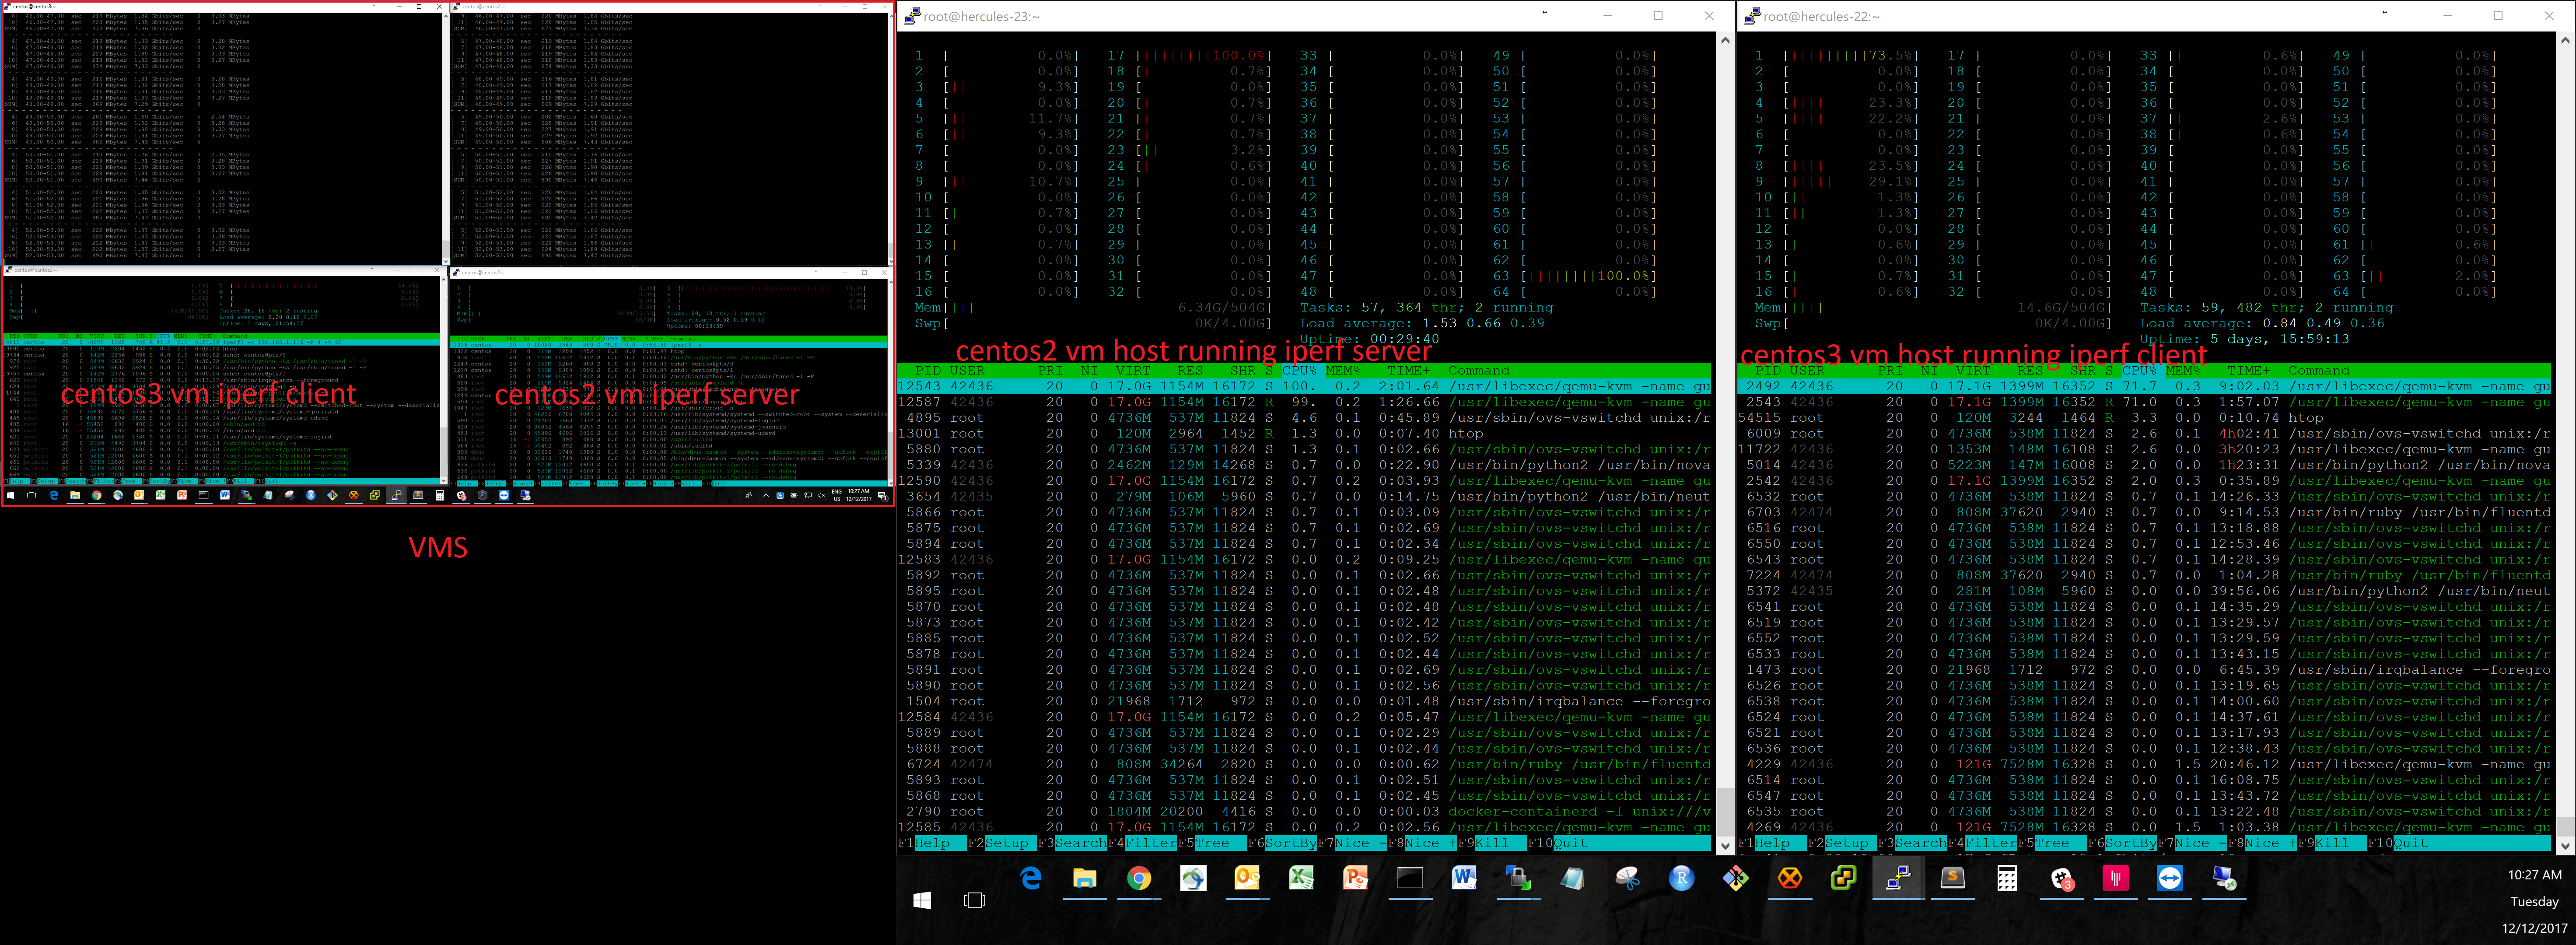Click F9Kill in hercules-22 htop
The height and width of the screenshot is (945, 2576).
point(2332,843)
